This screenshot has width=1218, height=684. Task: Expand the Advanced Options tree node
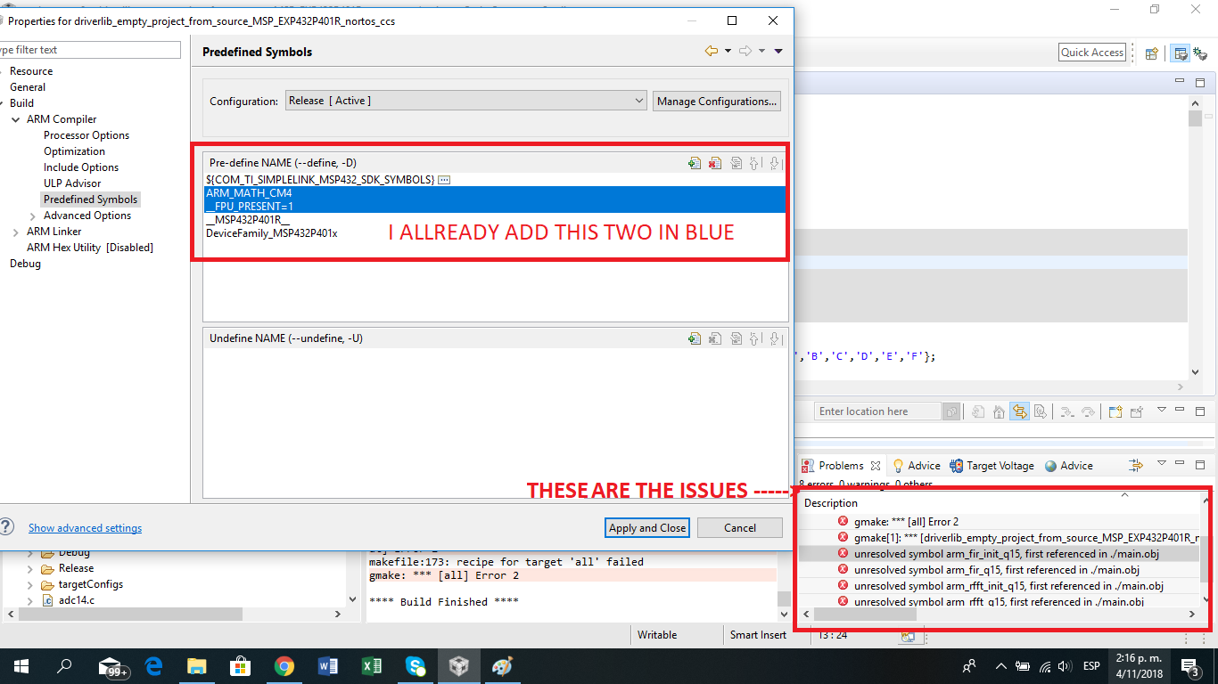click(33, 216)
